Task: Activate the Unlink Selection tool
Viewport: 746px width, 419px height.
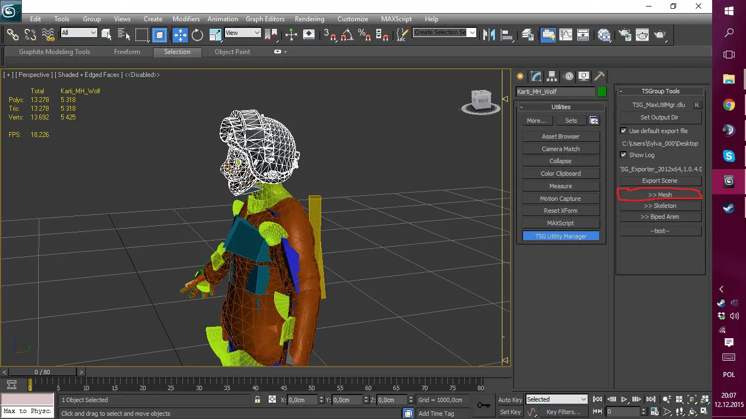Action: click(x=30, y=35)
